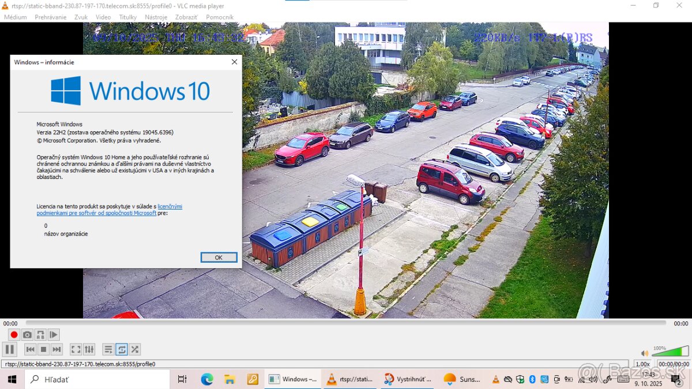
Task: Switch VLC to fullscreen mode
Action: coord(75,349)
